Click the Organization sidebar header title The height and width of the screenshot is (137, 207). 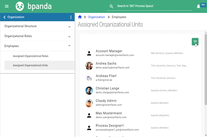pos(16,17)
